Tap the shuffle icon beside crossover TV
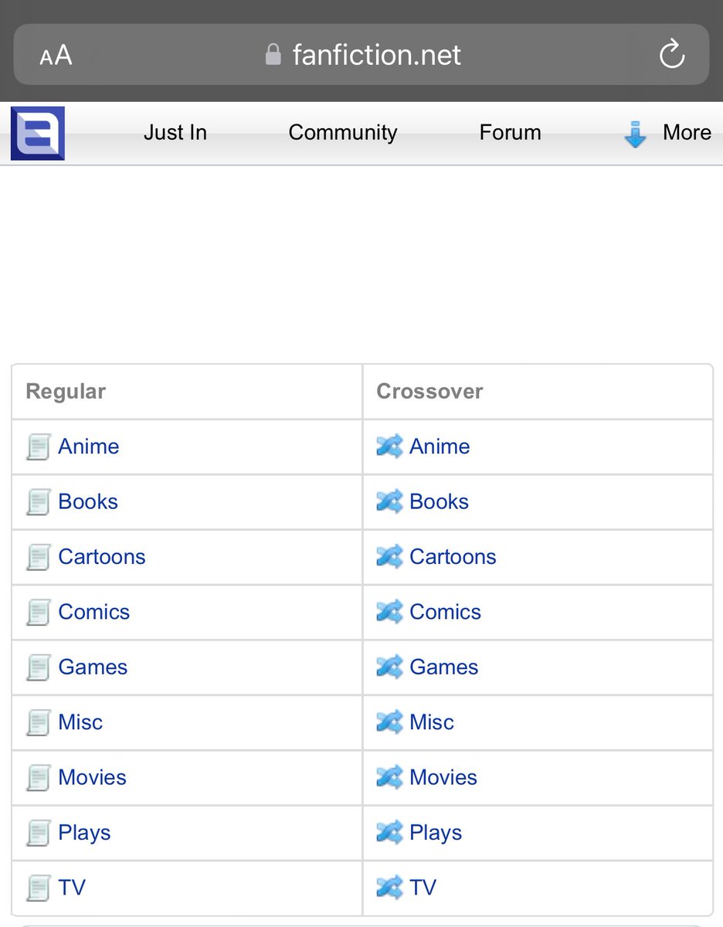 (x=389, y=888)
